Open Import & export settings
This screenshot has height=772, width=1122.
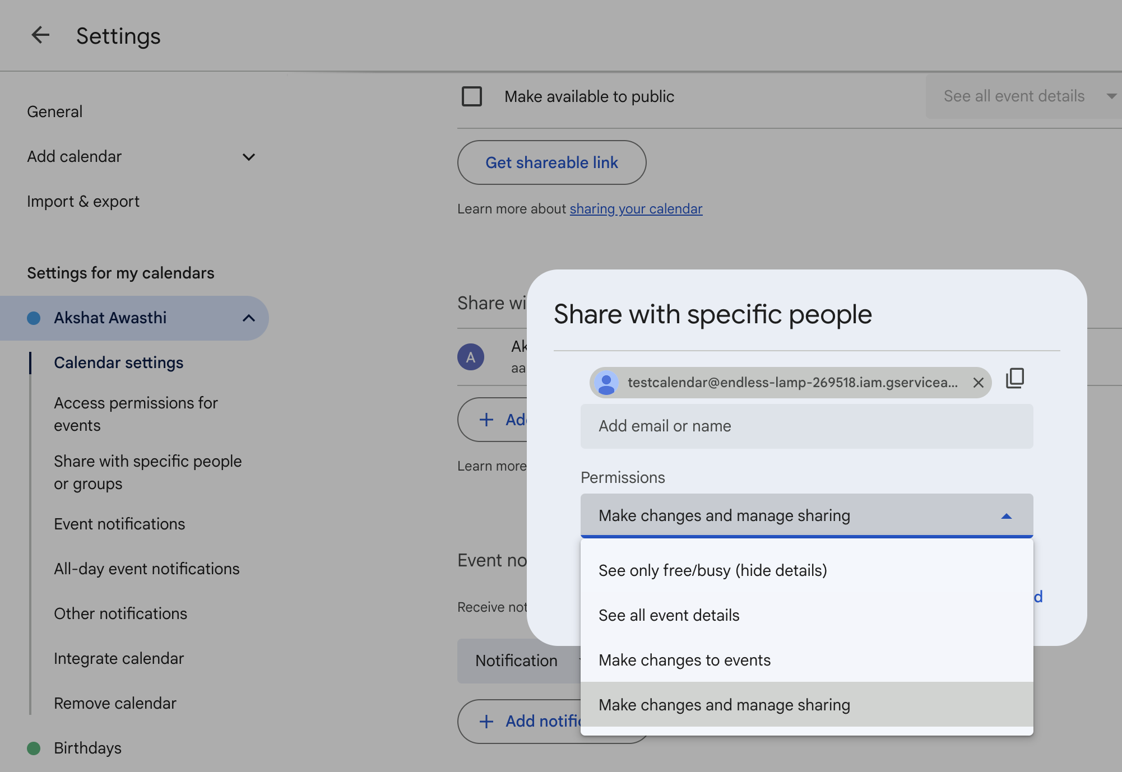click(x=83, y=202)
